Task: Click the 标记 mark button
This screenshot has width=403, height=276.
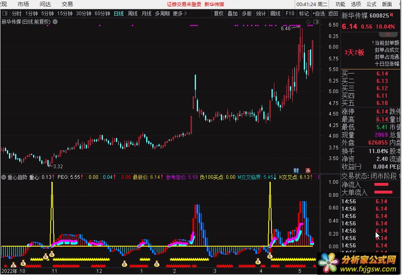Action: tap(304, 13)
